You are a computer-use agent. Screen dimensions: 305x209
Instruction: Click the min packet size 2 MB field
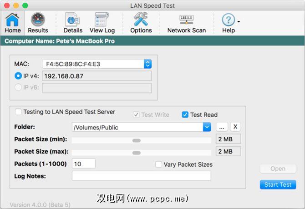229,139
